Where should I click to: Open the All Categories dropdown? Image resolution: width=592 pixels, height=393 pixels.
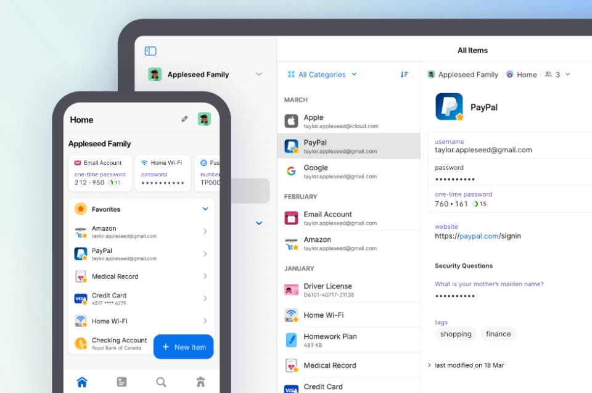click(x=322, y=75)
